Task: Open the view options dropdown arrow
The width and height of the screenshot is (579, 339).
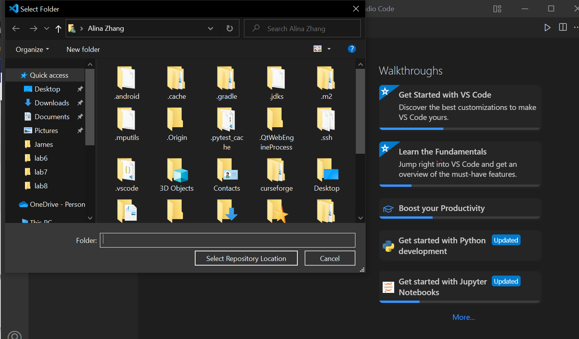Action: tap(329, 49)
